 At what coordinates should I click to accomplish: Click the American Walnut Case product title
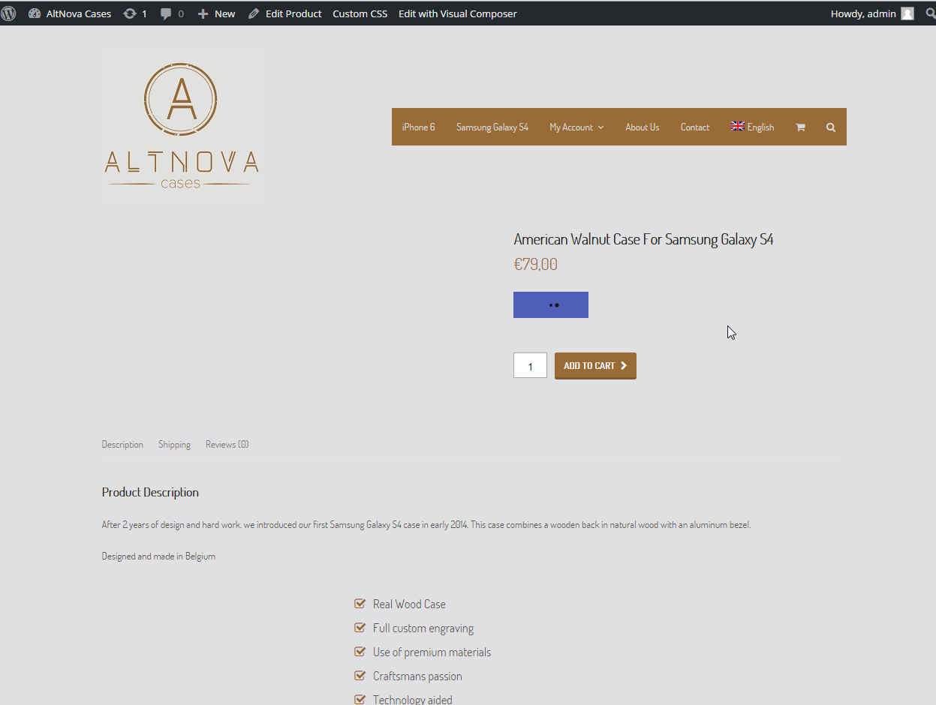643,239
